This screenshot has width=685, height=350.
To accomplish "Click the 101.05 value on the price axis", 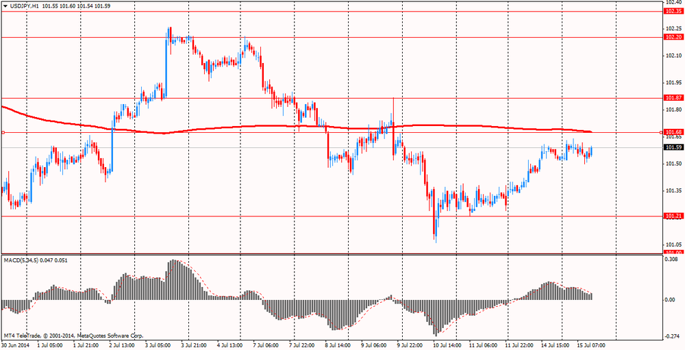I will coord(673,245).
